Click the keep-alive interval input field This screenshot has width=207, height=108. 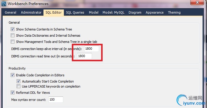[x=92, y=49]
